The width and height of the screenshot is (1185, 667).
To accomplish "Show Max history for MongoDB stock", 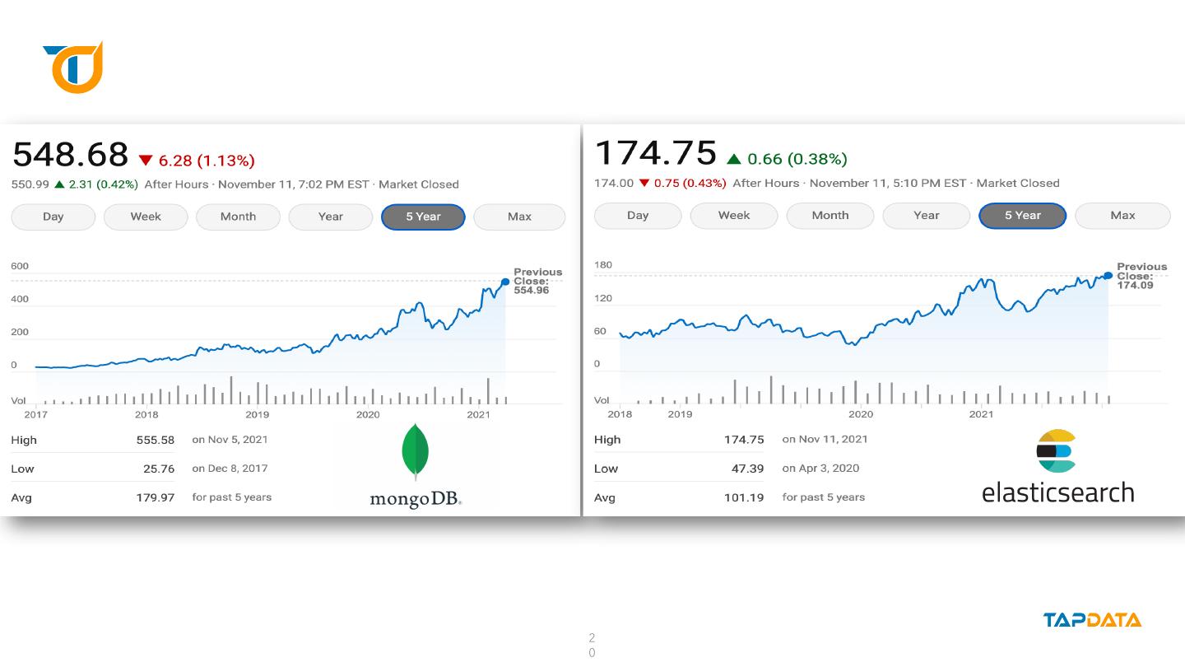I will click(519, 217).
